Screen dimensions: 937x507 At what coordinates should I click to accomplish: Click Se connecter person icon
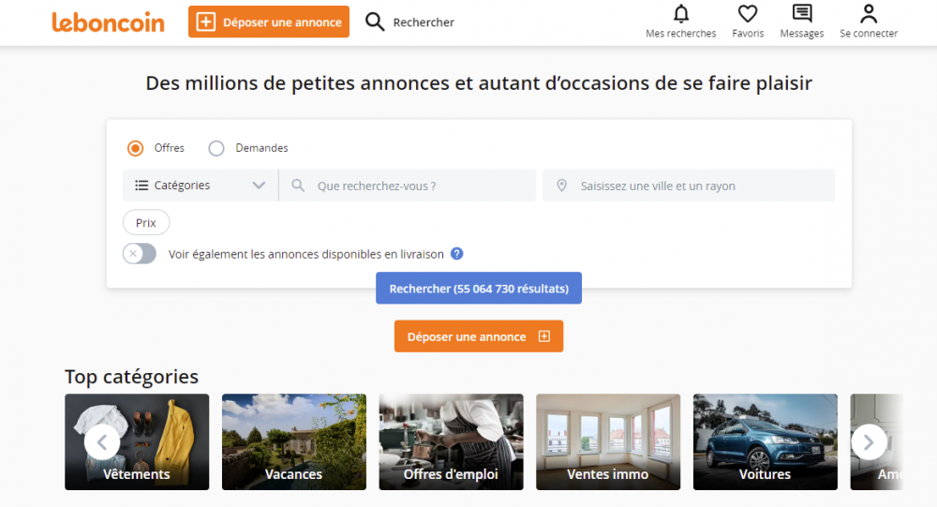pyautogui.click(x=869, y=14)
